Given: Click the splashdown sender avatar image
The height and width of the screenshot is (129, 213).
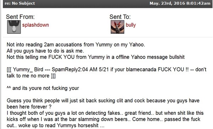Looking at the screenshot, I should click(14, 27).
